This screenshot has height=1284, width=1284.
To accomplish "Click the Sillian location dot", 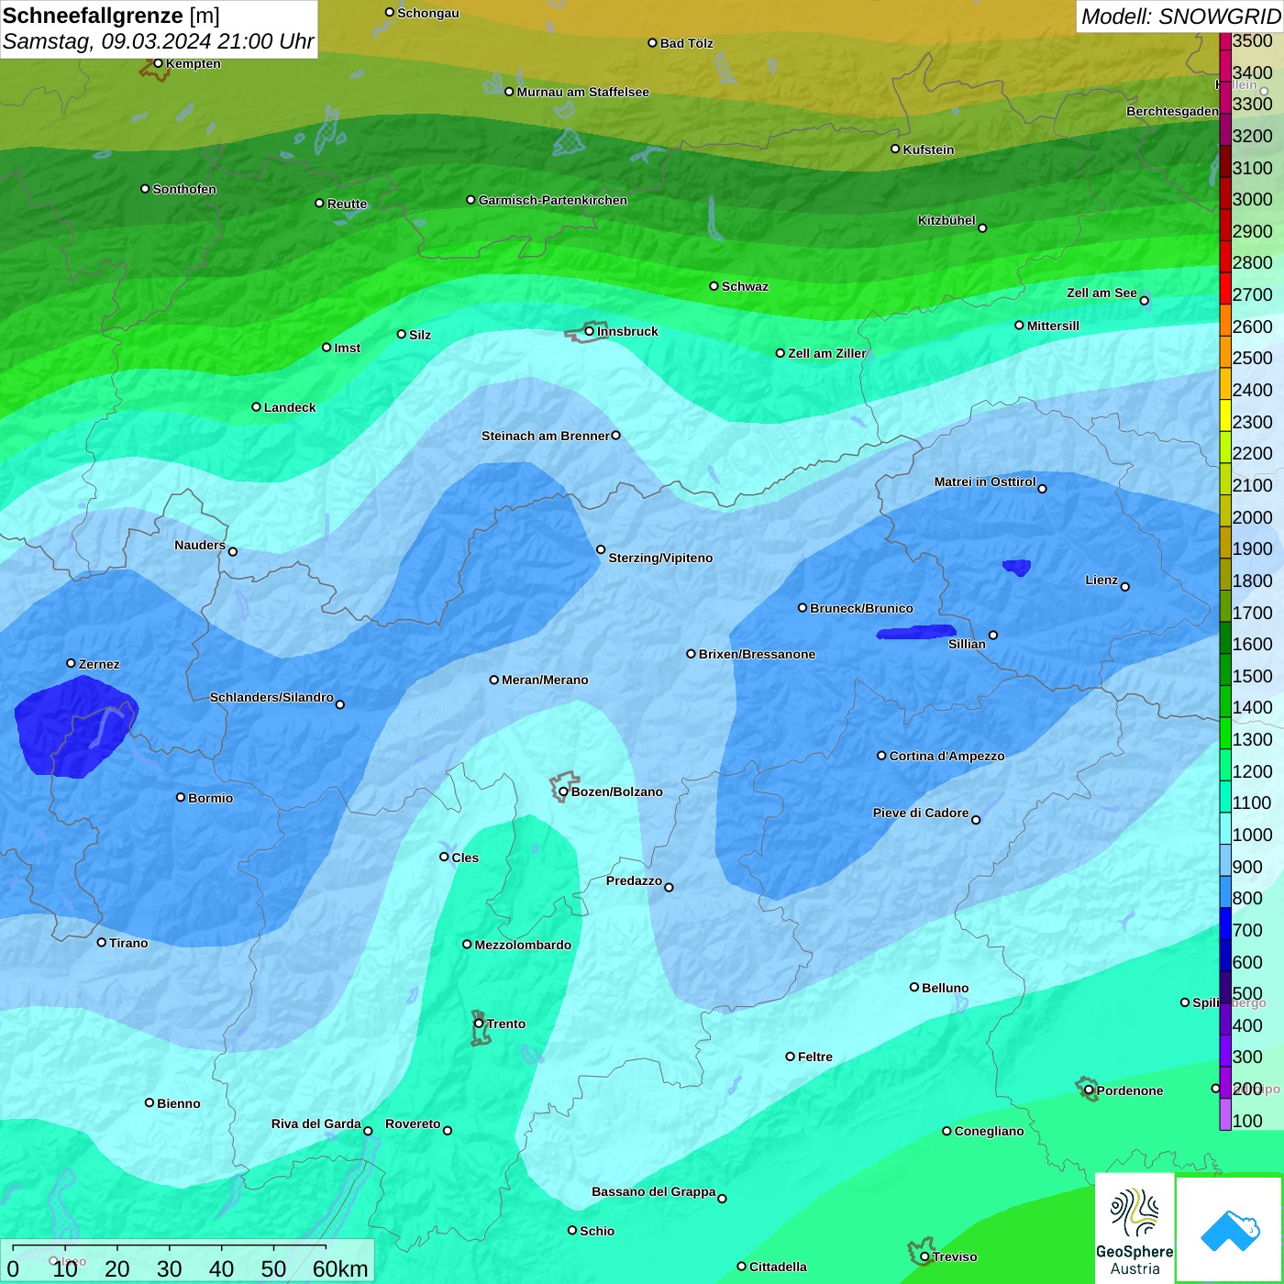I will click(x=993, y=635).
